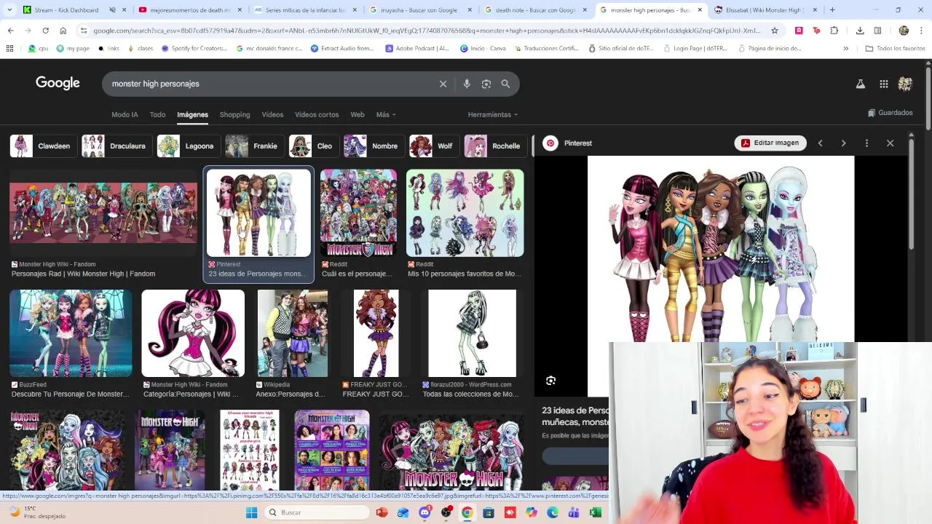Filter images by the Clawdeen chip
Viewport: 932px width, 524px height.
tap(42, 146)
